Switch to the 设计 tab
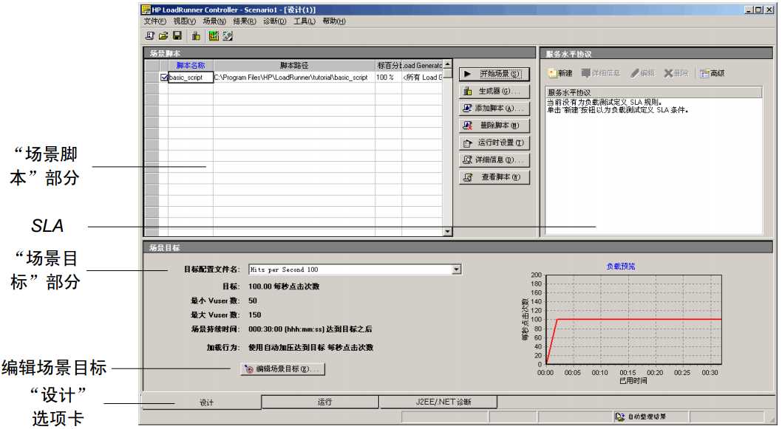The height and width of the screenshot is (429, 782). point(202,402)
